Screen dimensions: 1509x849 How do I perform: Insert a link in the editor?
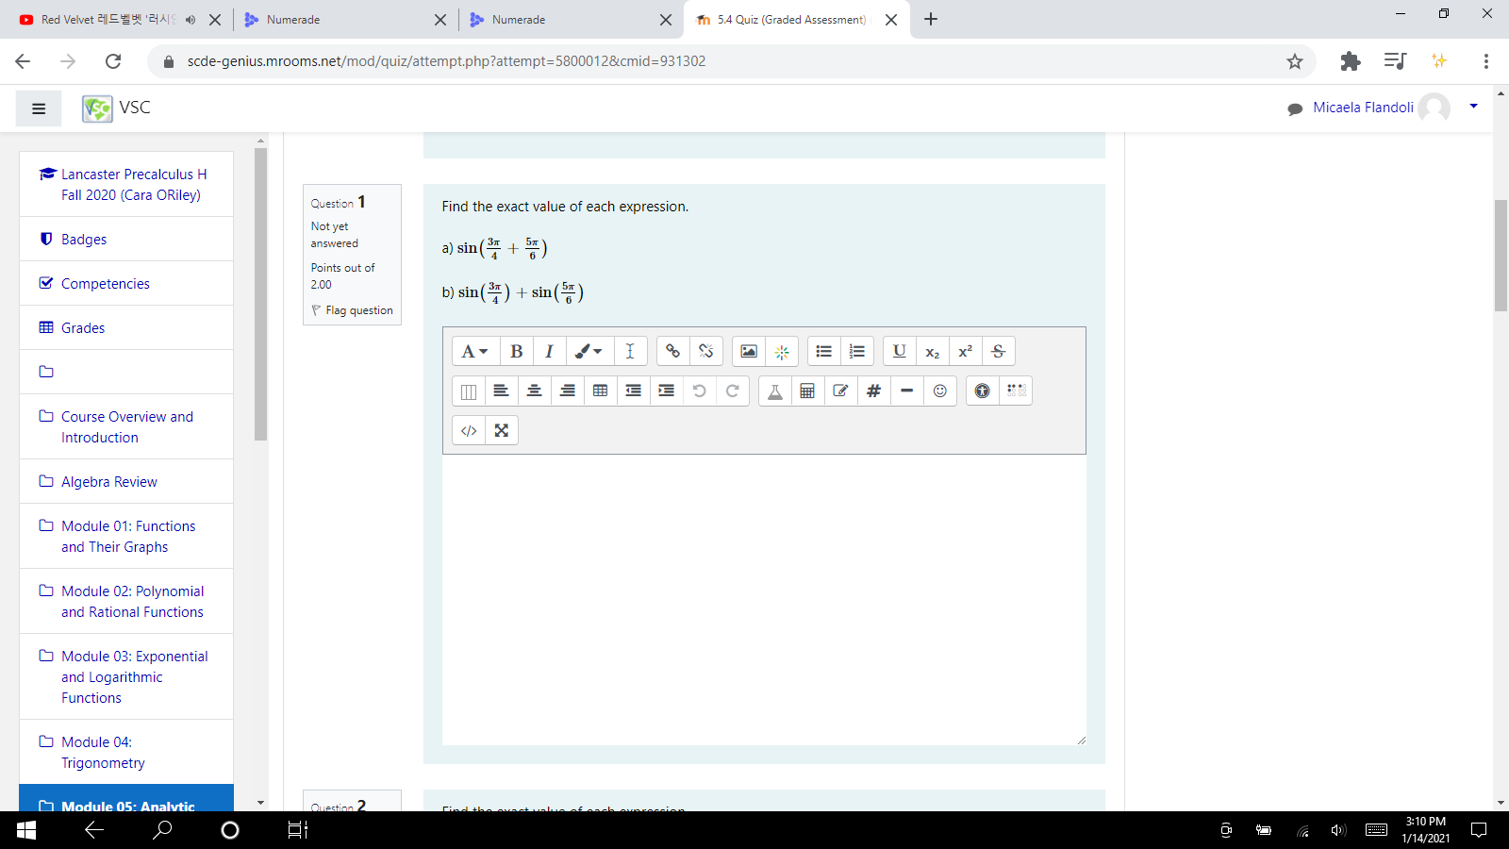pos(672,351)
